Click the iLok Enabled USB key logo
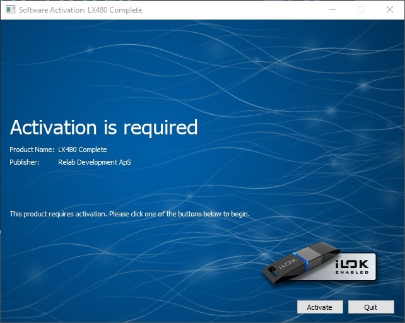The width and height of the screenshot is (405, 323). pyautogui.click(x=319, y=263)
